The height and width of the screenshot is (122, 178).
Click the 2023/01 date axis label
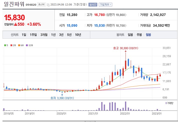[157, 114]
